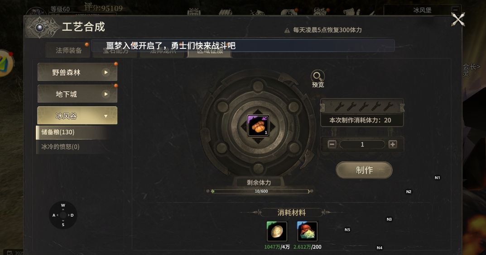
Task: Click the 剩余体力 stamina bar
Action: [x=260, y=191]
